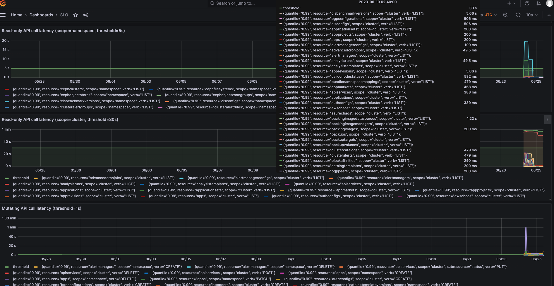Refresh the dashboard now
This screenshot has height=286, width=554.
click(518, 15)
